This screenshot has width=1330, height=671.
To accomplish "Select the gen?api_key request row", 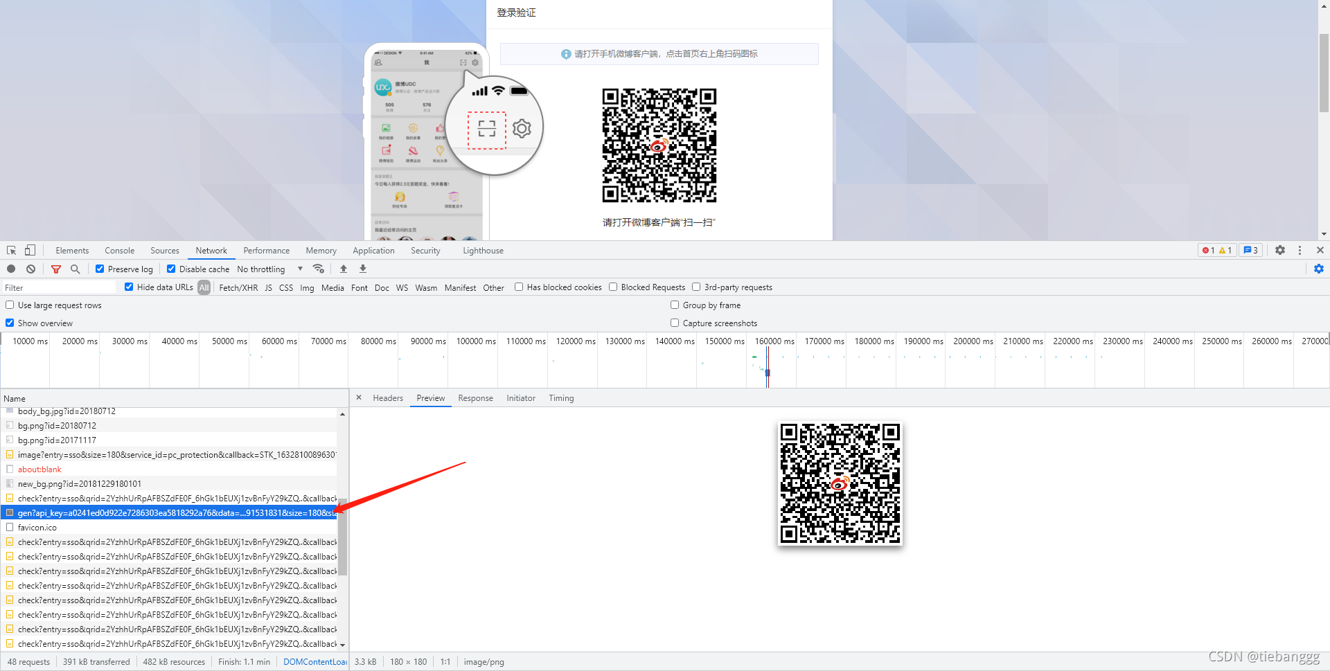I will [x=169, y=513].
